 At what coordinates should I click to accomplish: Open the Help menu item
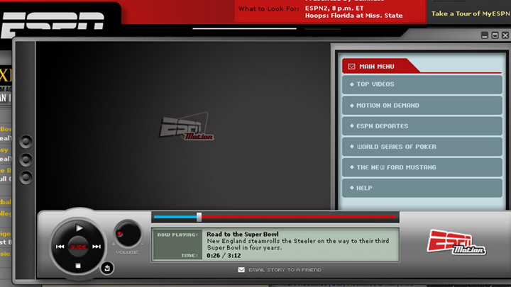tap(422, 188)
